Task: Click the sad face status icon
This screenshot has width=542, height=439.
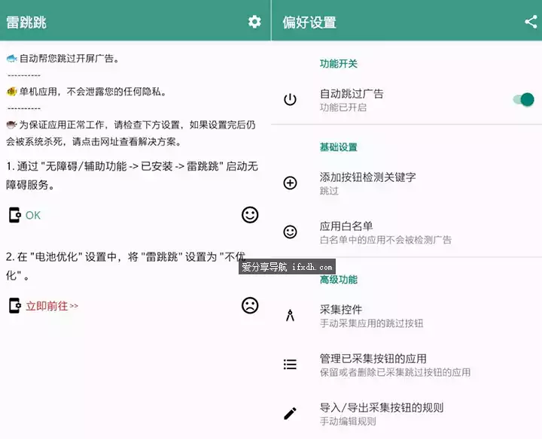Action: point(250,305)
